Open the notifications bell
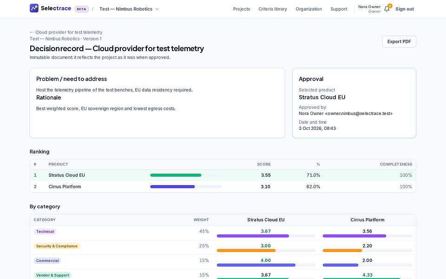This screenshot has height=279, width=446. click(x=387, y=9)
